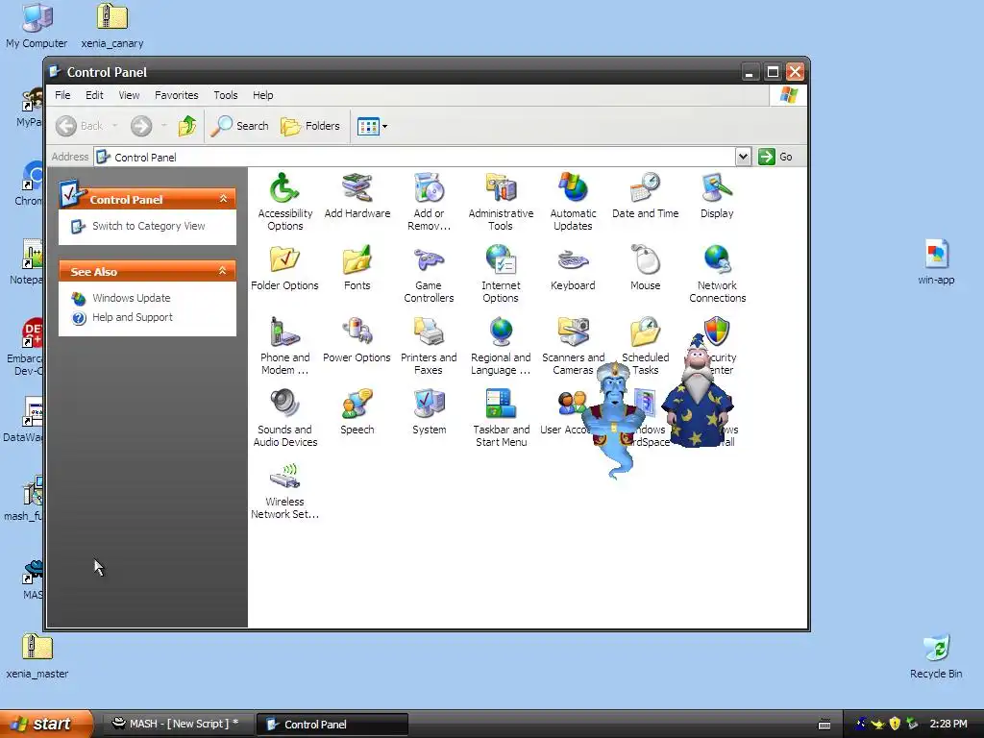Open the Tools menu
The image size is (984, 738).
point(225,95)
